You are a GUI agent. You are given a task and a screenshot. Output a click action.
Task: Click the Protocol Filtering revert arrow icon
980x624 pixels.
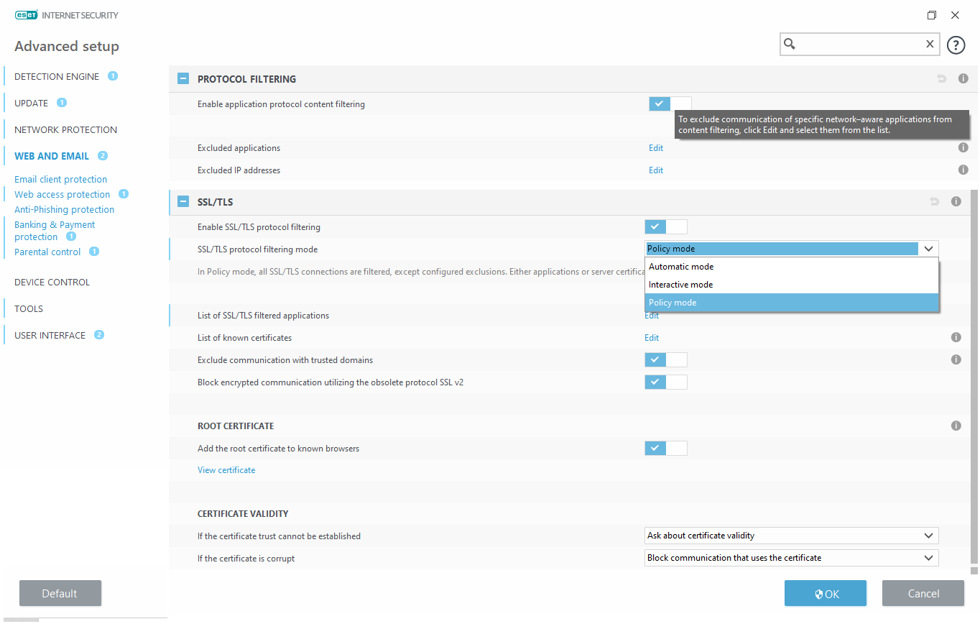[x=942, y=79]
